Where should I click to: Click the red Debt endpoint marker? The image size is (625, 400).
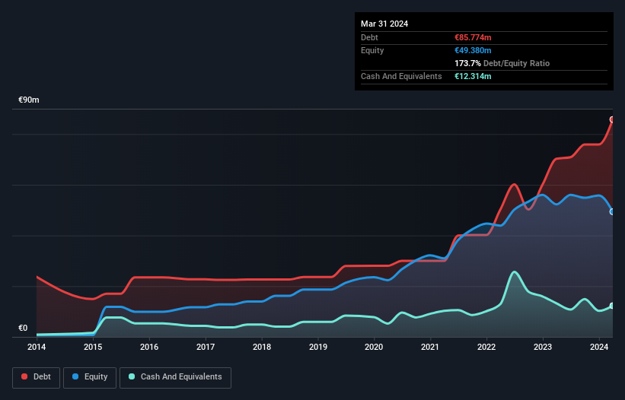point(612,119)
